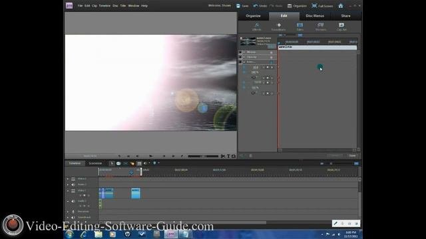Expand the Narration track
This screenshot has height=239, width=426.
point(68,212)
